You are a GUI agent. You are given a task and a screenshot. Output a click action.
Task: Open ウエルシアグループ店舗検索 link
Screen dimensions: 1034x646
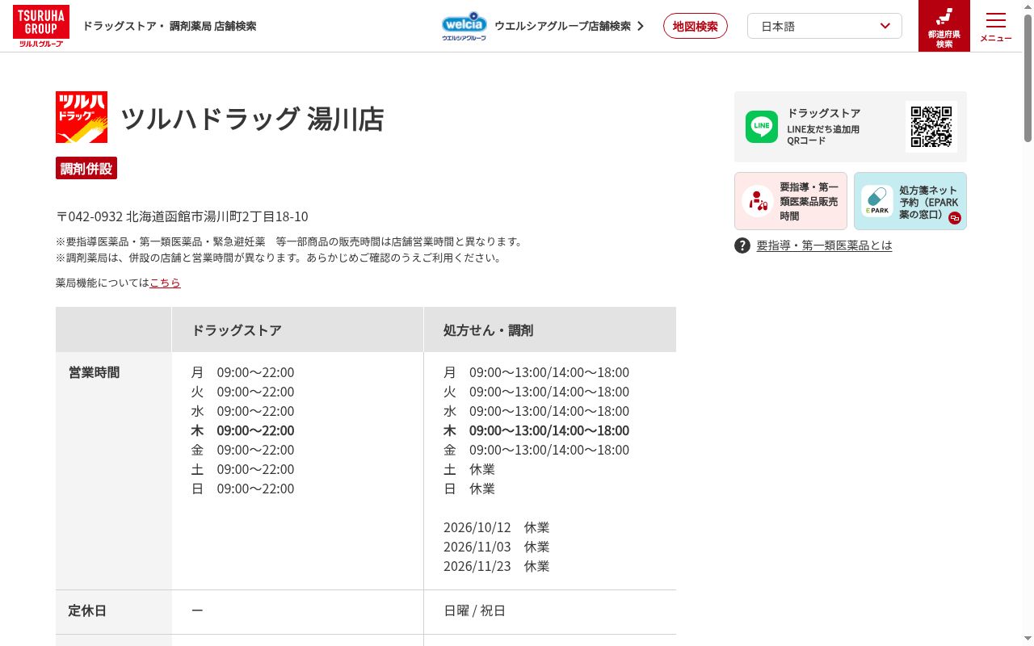pos(569,26)
